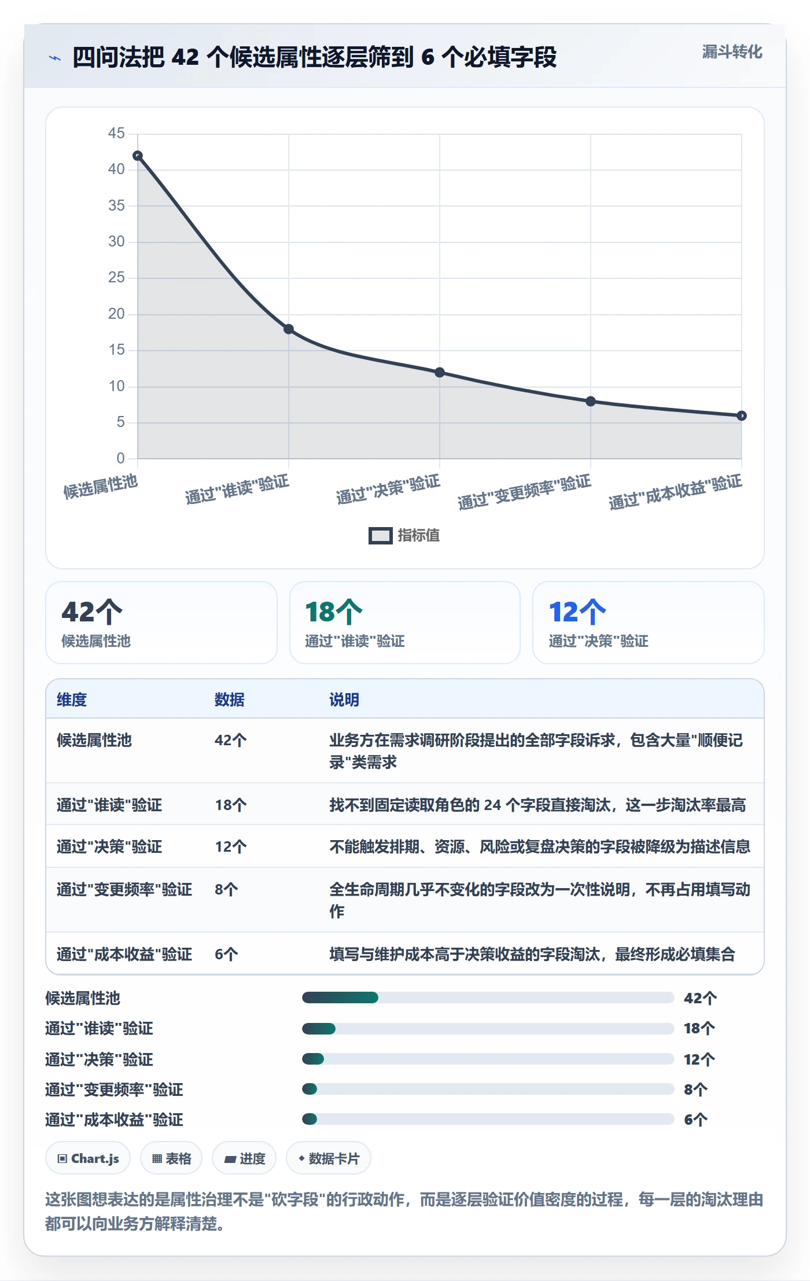The image size is (810, 1281).
Task: Click the 18个 data card
Action: [405, 623]
